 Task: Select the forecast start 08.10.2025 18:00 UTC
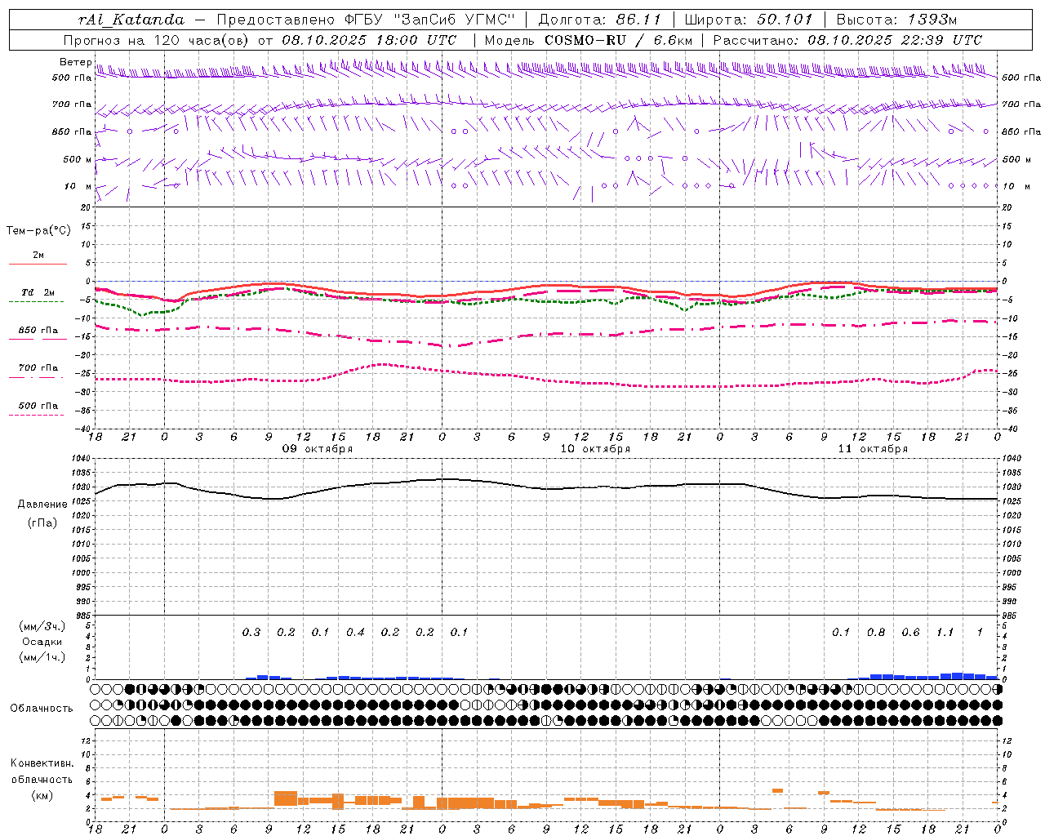click(x=369, y=40)
